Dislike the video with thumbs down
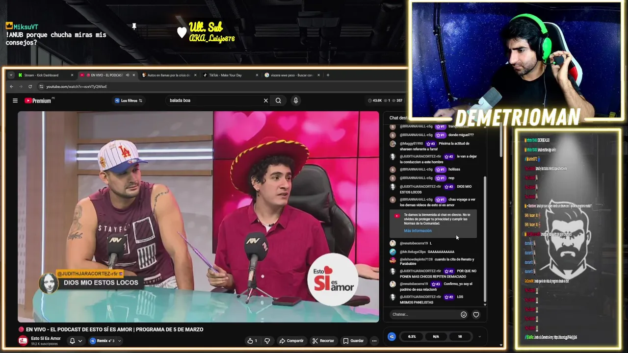This screenshot has width=628, height=353. click(x=267, y=341)
